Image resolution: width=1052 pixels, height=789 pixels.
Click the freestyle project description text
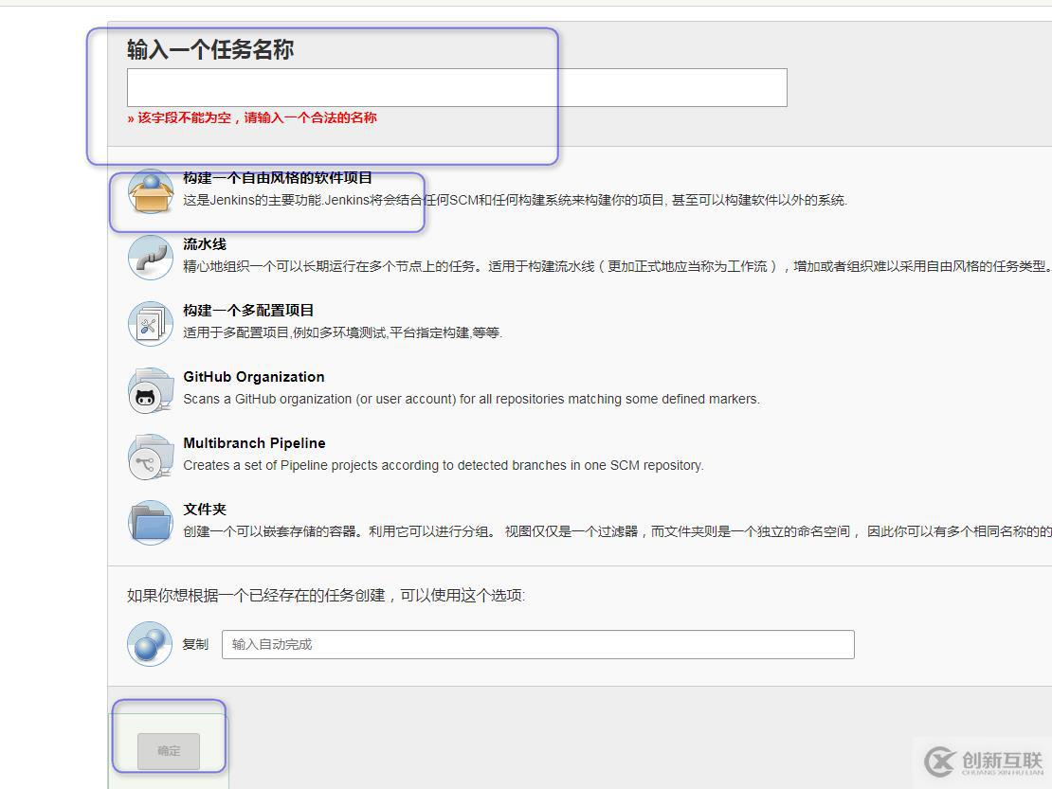(x=516, y=200)
